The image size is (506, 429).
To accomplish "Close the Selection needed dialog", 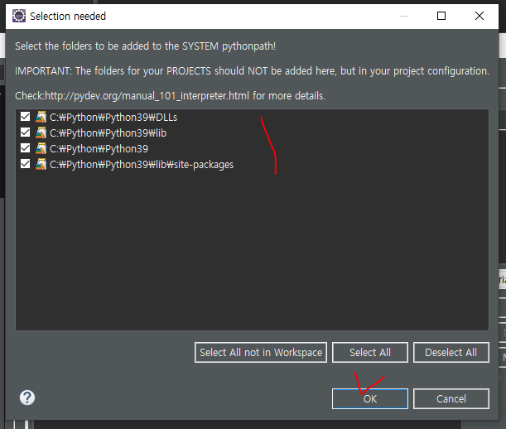I will tap(479, 16).
